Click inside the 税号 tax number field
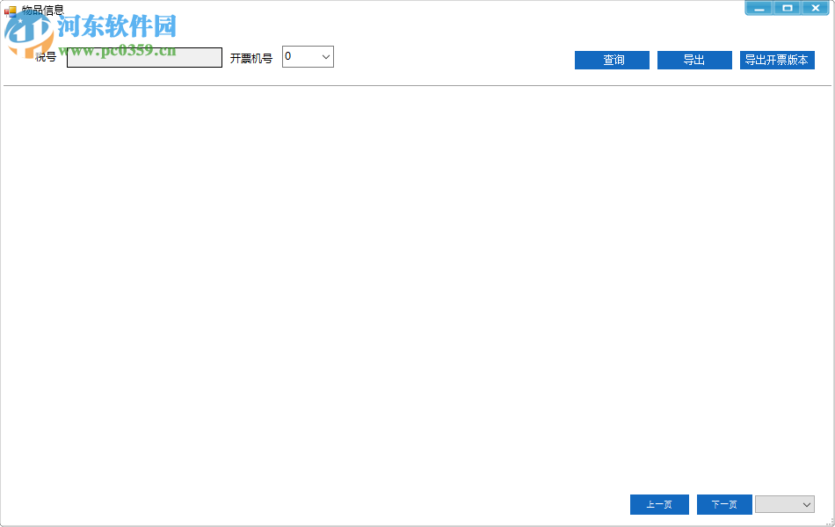The height and width of the screenshot is (527, 835). 143,56
